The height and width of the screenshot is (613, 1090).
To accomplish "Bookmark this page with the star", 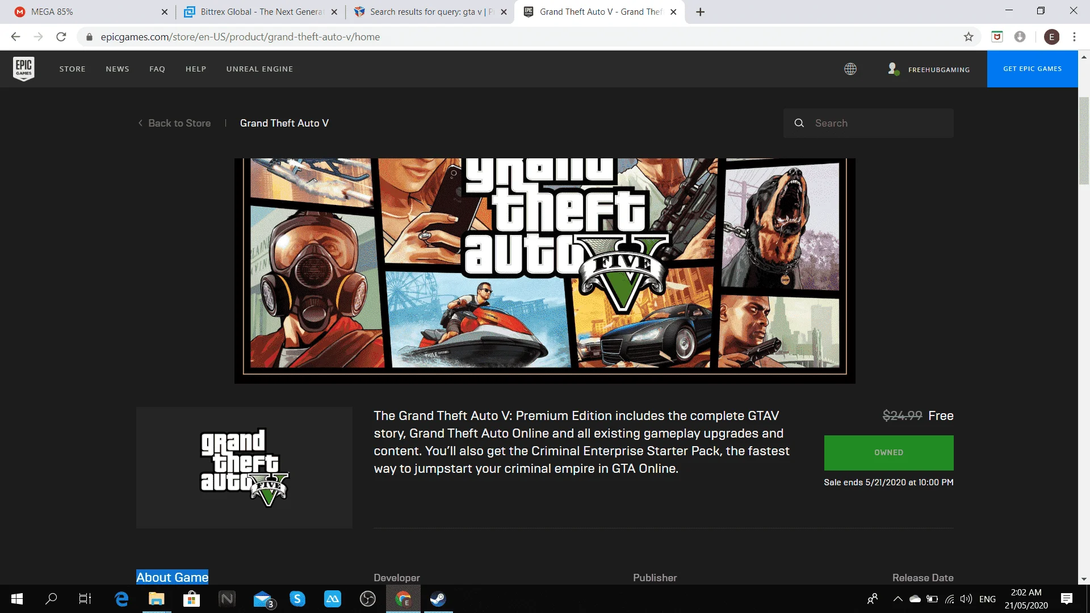I will 969,37.
